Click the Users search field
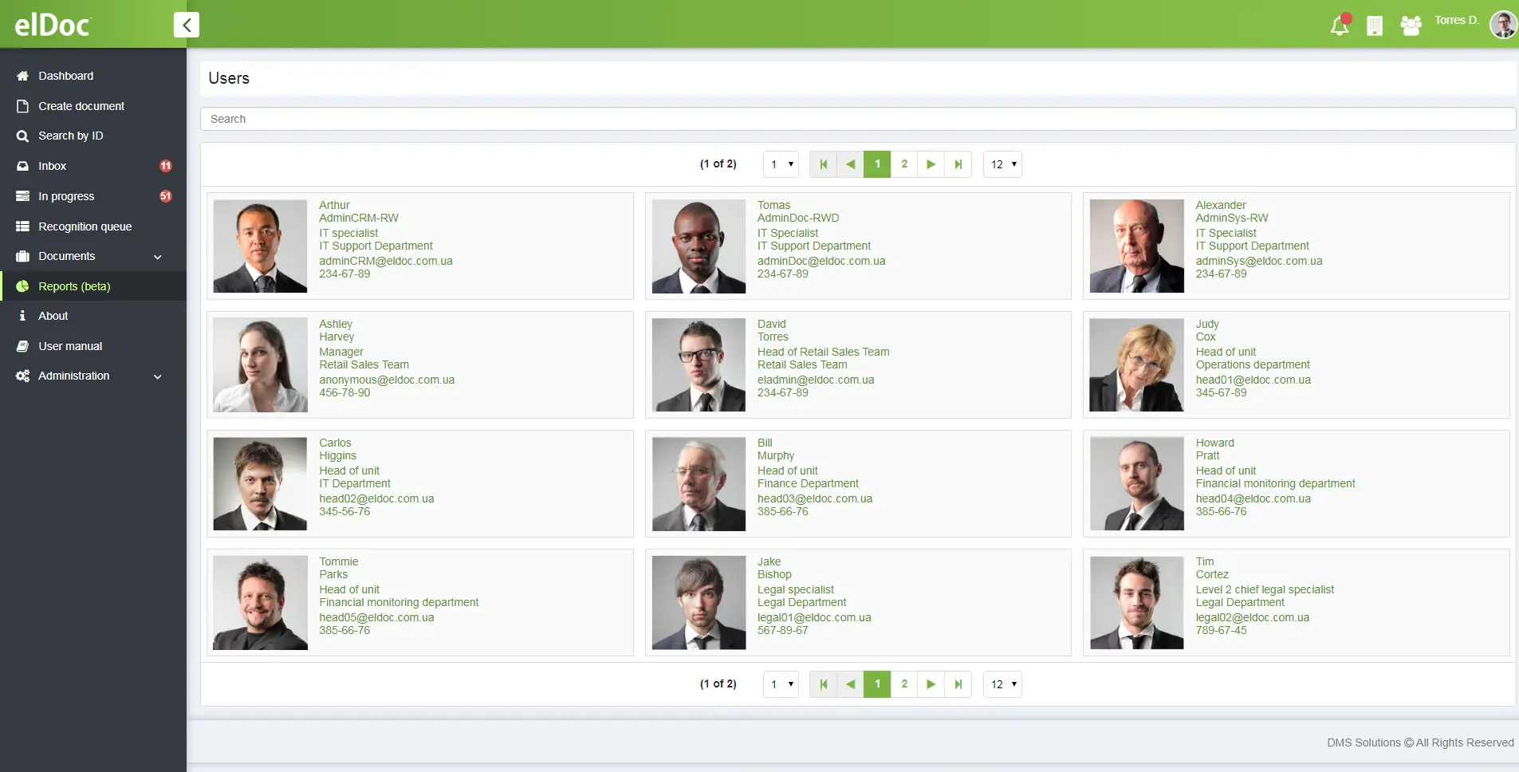This screenshot has height=772, width=1519. tap(857, 119)
